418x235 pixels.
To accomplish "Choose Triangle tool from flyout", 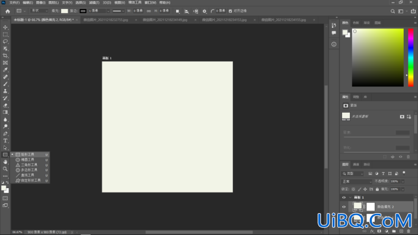I will coord(30,165).
